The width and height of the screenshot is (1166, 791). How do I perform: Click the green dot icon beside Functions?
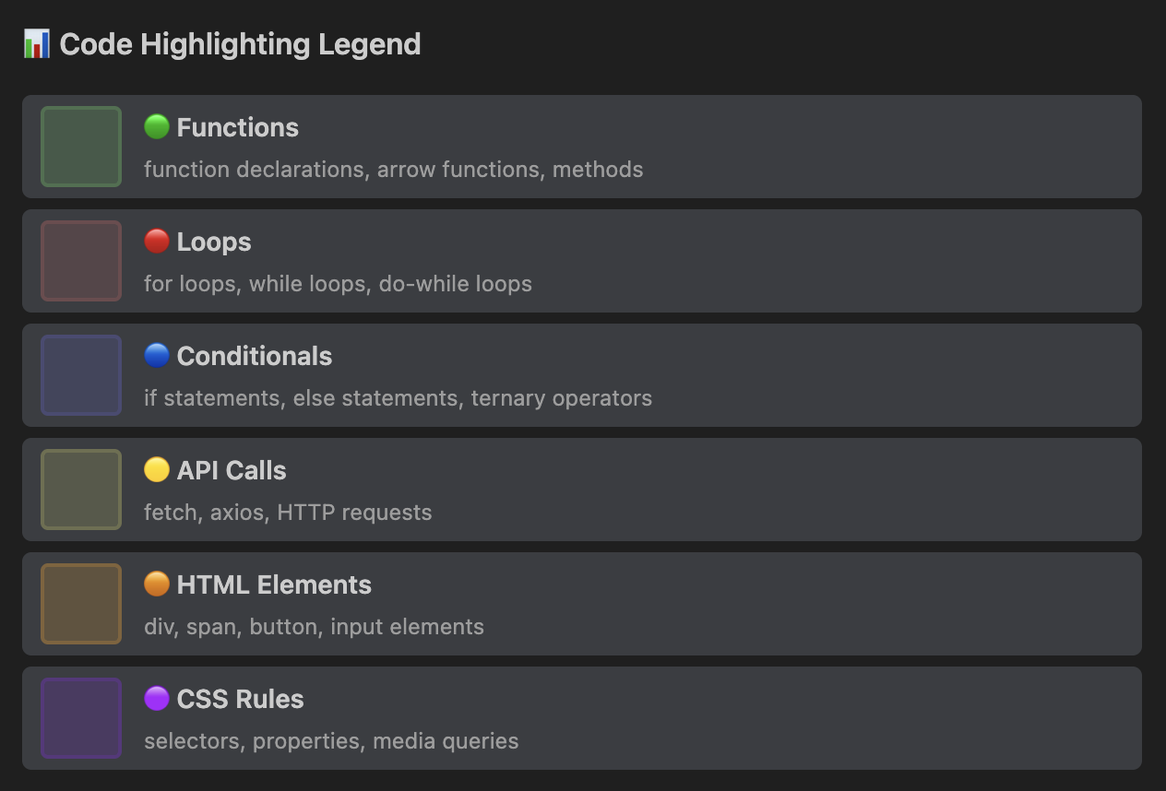coord(156,126)
